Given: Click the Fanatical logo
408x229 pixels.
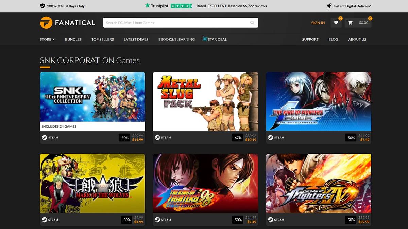Looking at the screenshot, I should click(x=68, y=22).
